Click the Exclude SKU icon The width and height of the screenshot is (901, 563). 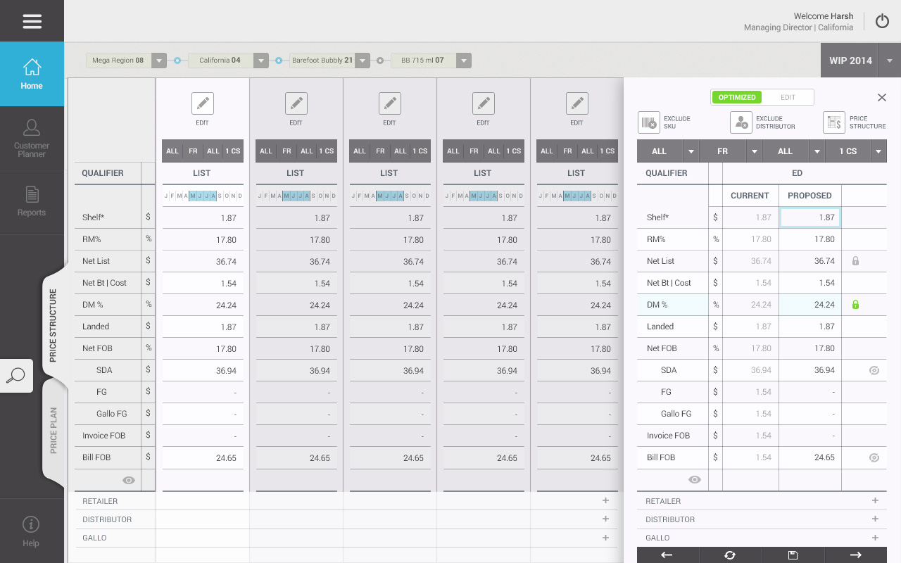tap(648, 122)
